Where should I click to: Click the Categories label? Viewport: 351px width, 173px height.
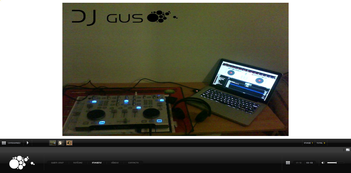14,143
